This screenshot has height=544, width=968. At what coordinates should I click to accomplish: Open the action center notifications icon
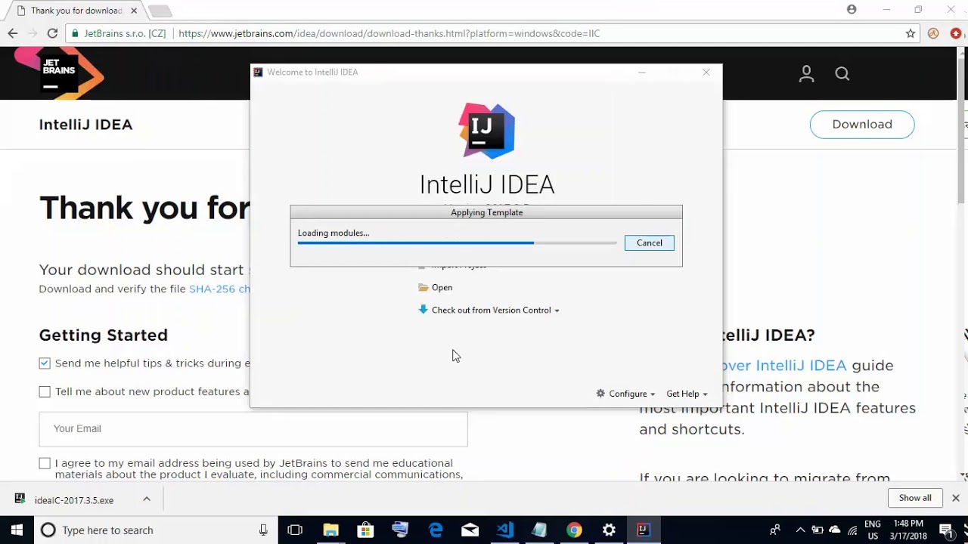[x=945, y=530]
